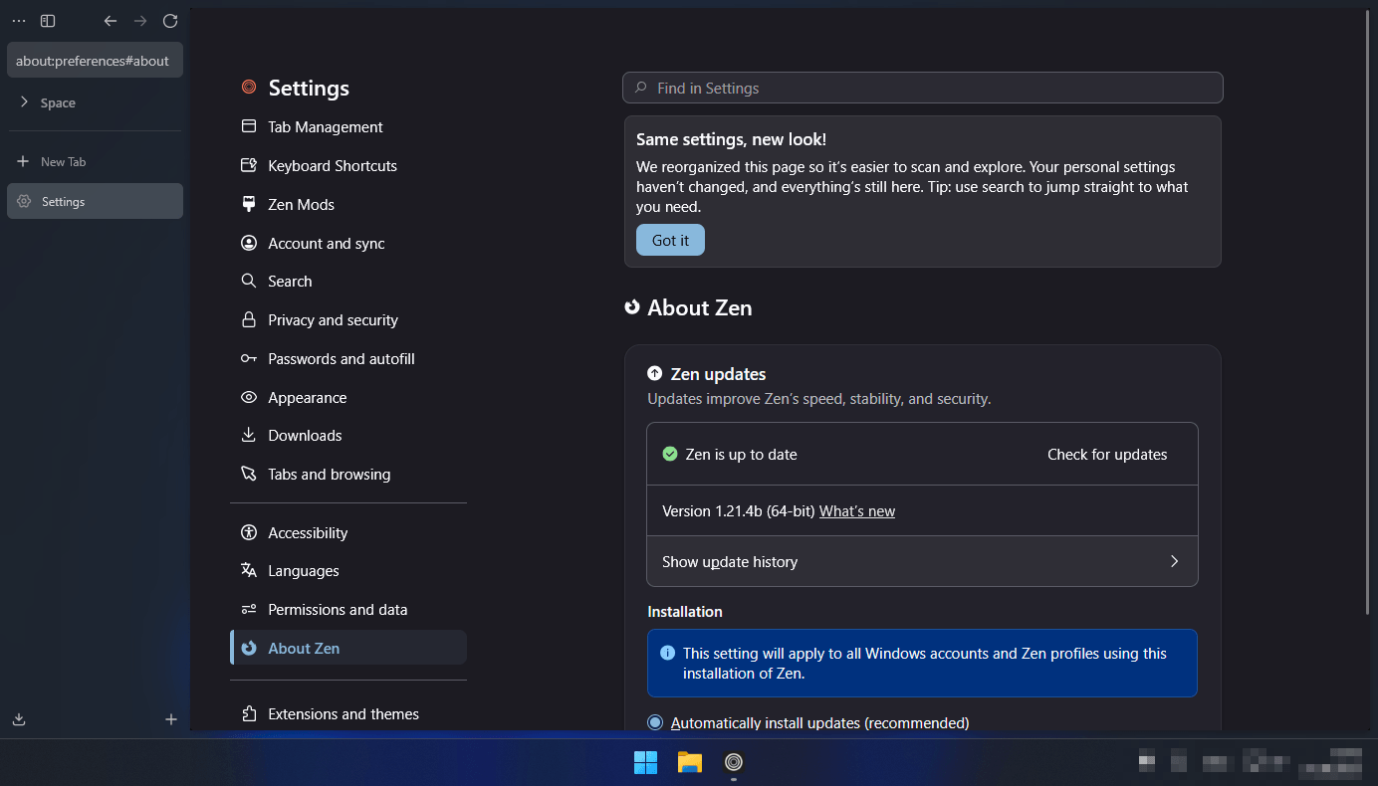1378x786 pixels.
Task: Toggle the sidebar panel icon
Action: (x=48, y=21)
